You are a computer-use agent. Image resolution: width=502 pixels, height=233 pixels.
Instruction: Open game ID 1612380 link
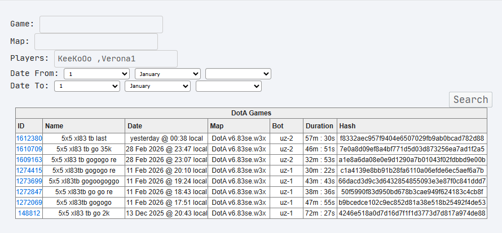click(x=30, y=138)
